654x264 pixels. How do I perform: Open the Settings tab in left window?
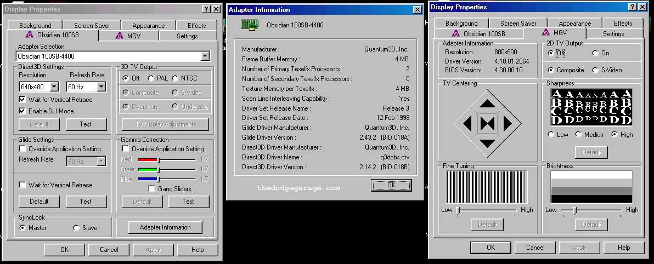click(187, 36)
